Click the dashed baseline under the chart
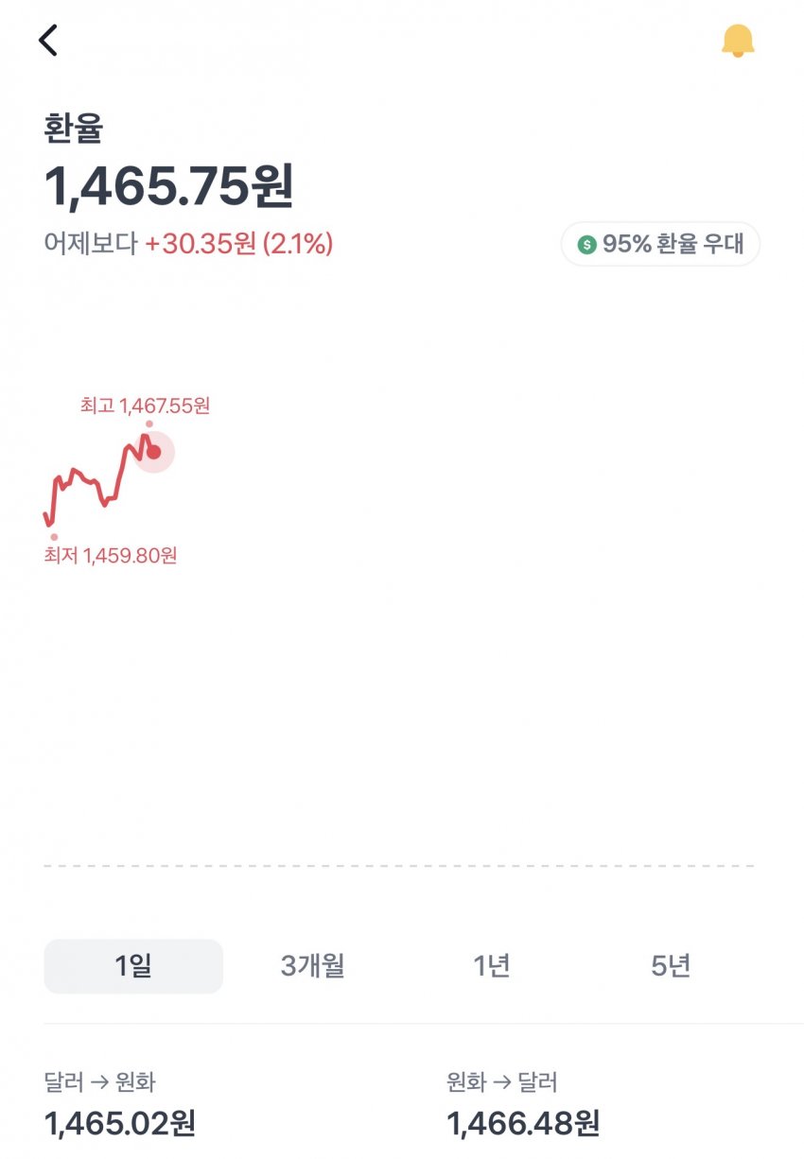This screenshot has height=1159, width=804. pyautogui.click(x=399, y=865)
